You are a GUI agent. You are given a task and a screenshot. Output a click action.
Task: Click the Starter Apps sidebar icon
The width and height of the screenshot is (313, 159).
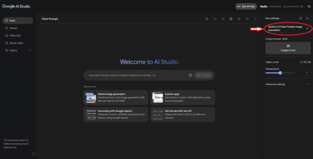click(7, 43)
